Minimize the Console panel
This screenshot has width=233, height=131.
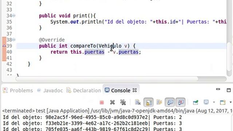pyautogui.click(x=218, y=89)
